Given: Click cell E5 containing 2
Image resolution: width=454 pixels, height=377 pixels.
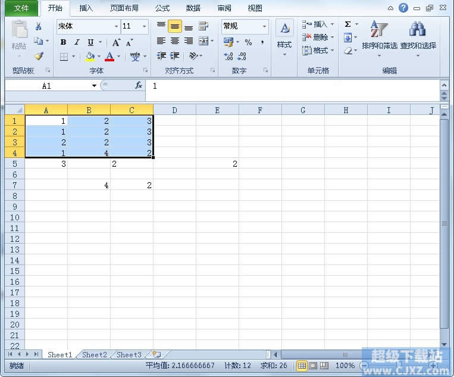Looking at the screenshot, I should pyautogui.click(x=217, y=164).
